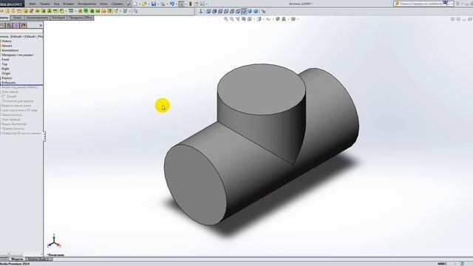473x266 pixels.
Task: Open the Справка menu
Action: (x=117, y=4)
